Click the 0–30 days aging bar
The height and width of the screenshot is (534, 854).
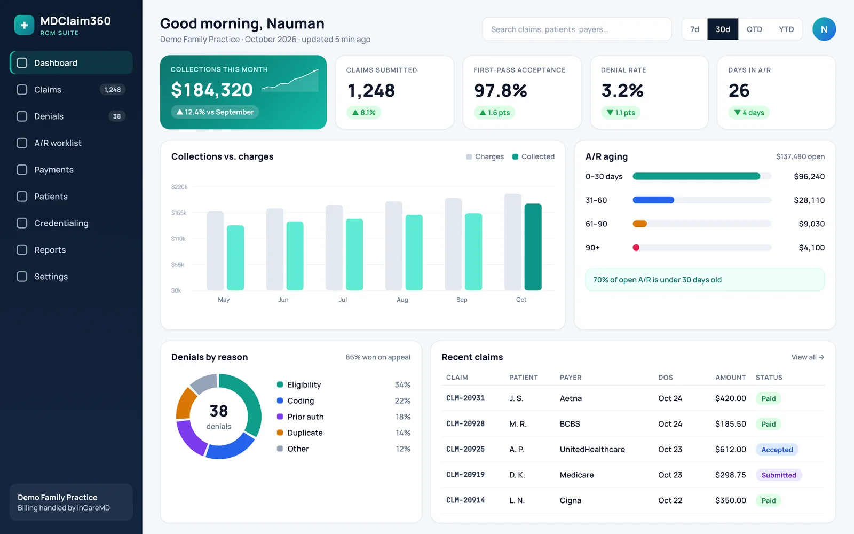click(696, 176)
